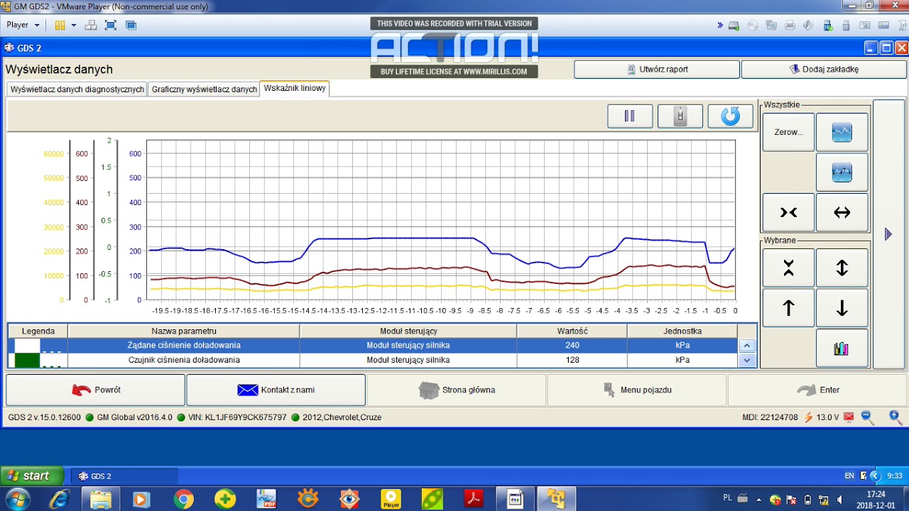Click VMware full screen icon
Image resolution: width=909 pixels, height=511 pixels.
[x=111, y=25]
